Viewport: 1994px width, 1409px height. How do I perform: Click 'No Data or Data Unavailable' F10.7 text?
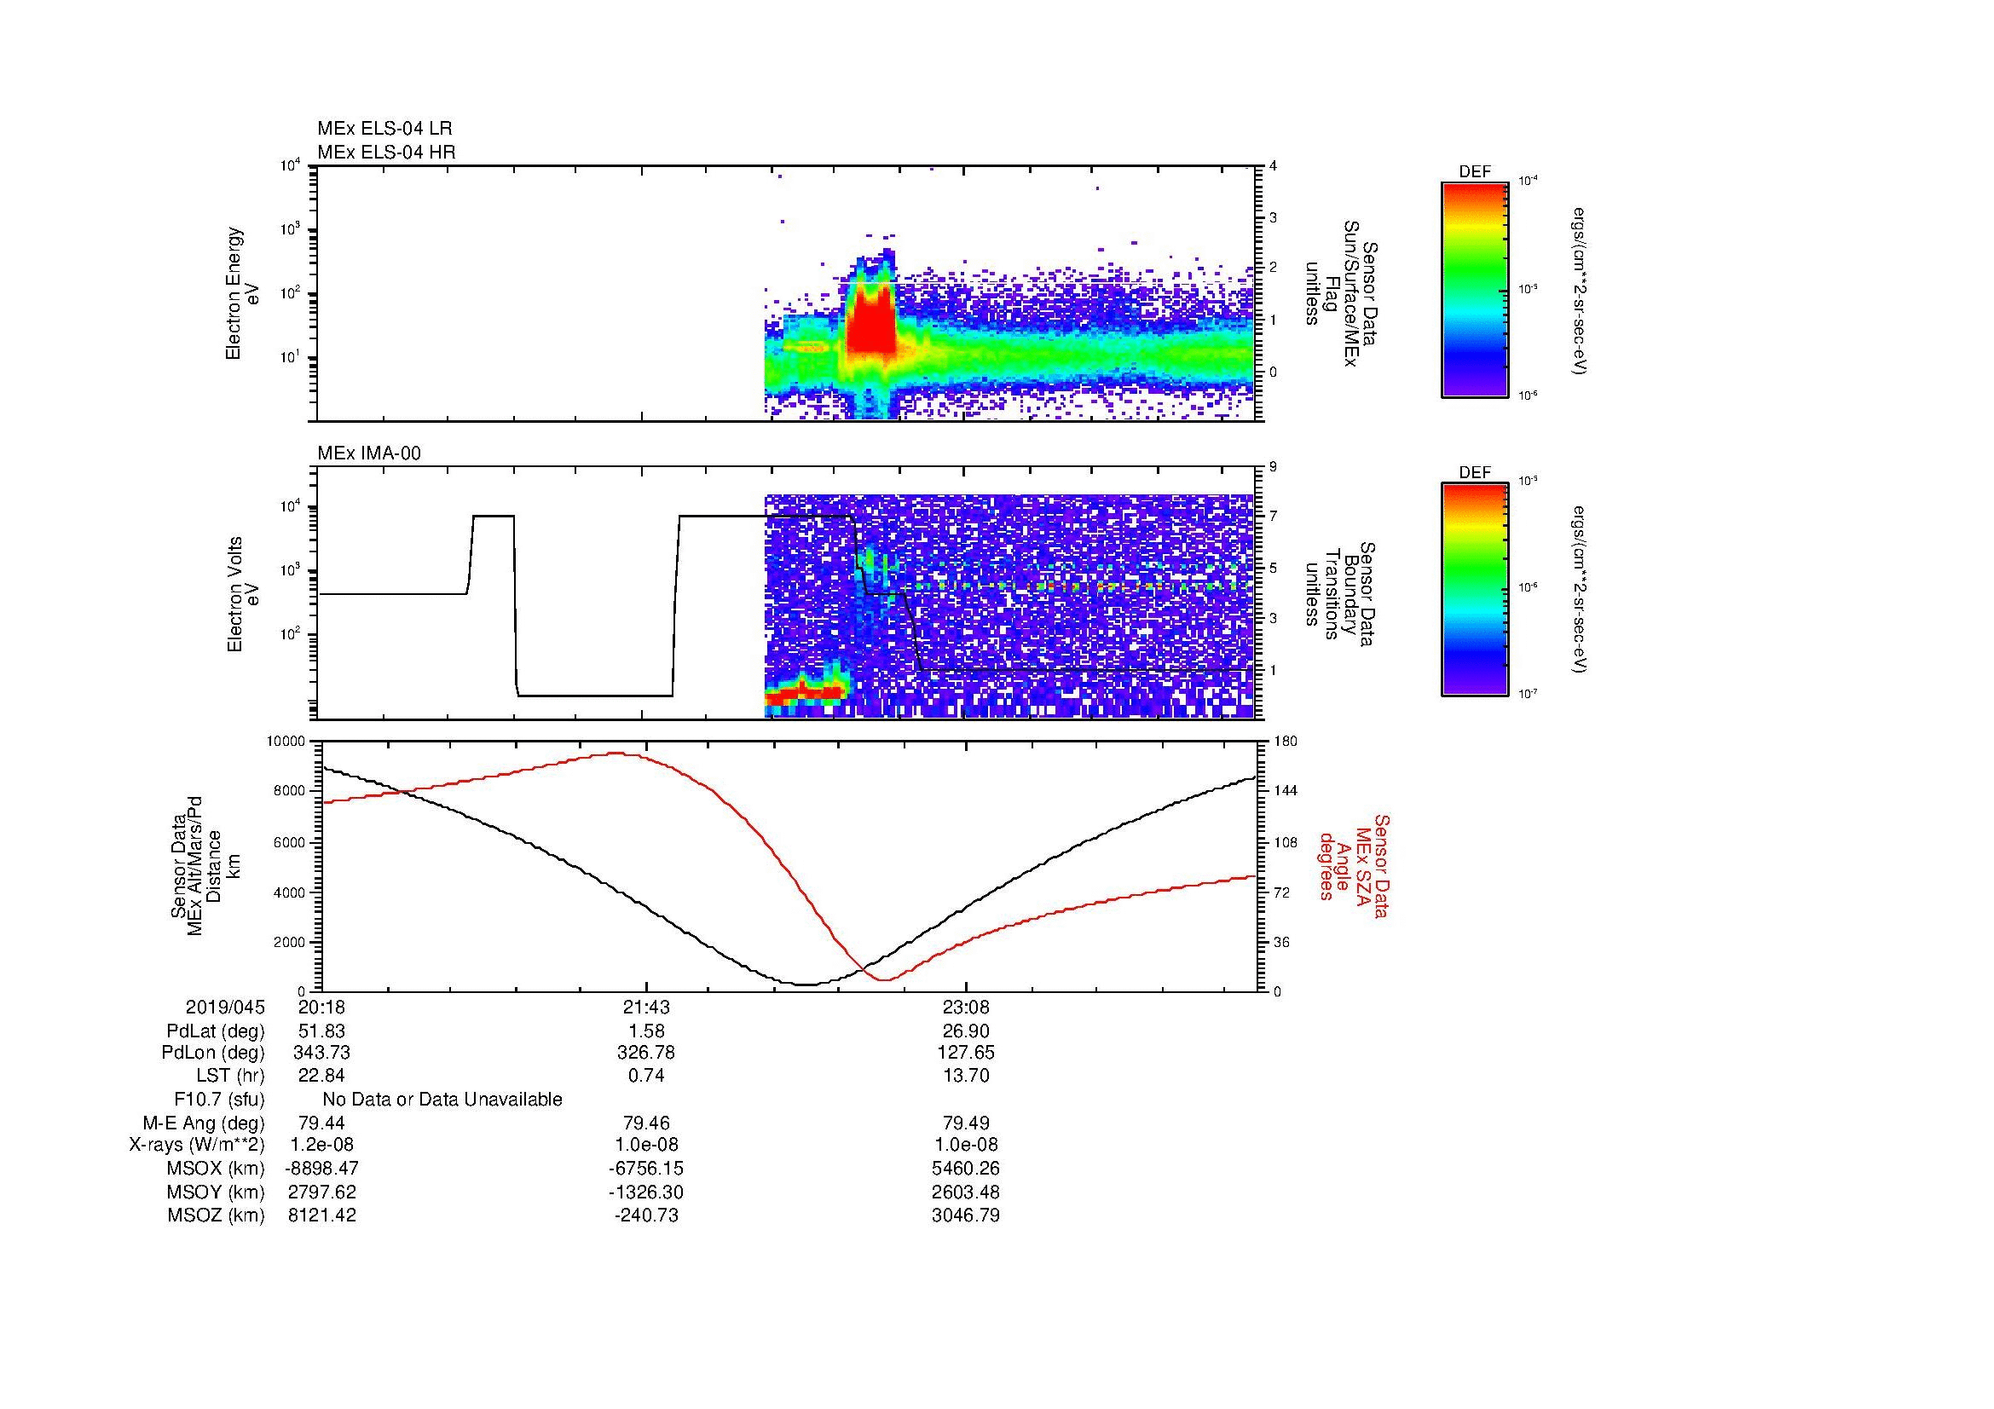coord(442,1099)
